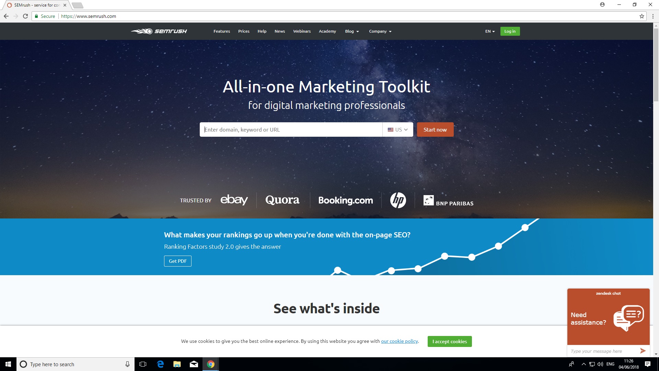Click the Start now search button
Screen dimensions: 659x371
(435, 129)
